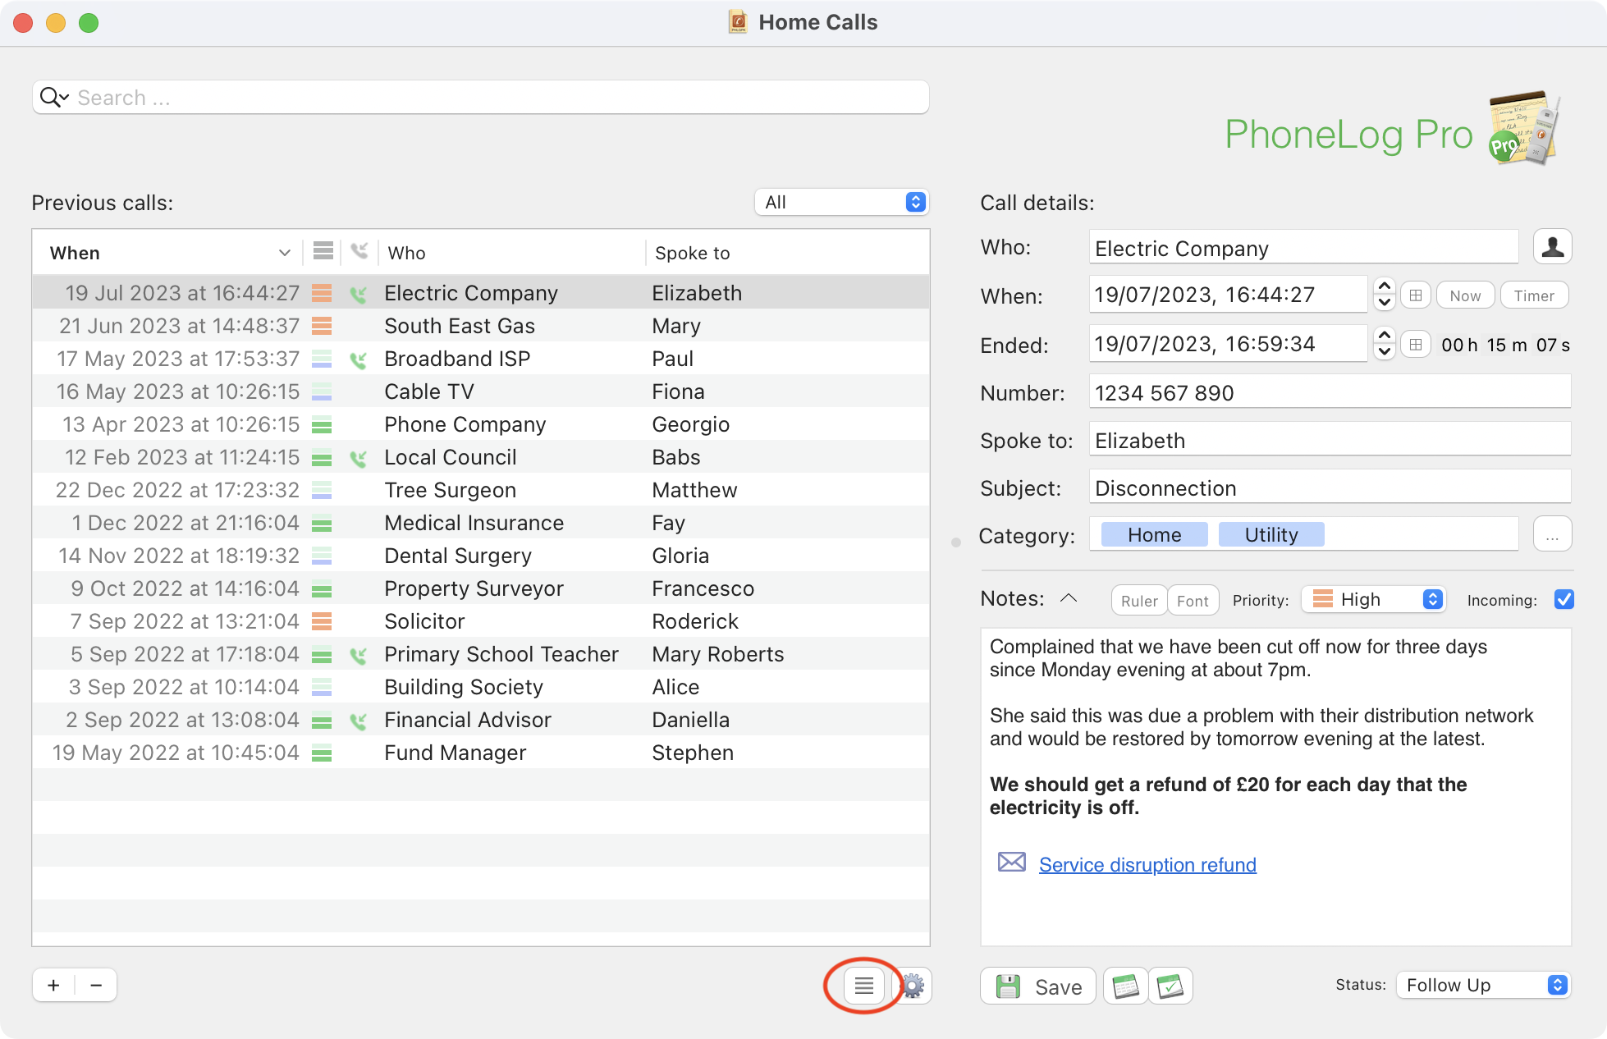Click the circled report/list icon at bottom
Viewport: 1607px width, 1039px height.
click(x=863, y=984)
